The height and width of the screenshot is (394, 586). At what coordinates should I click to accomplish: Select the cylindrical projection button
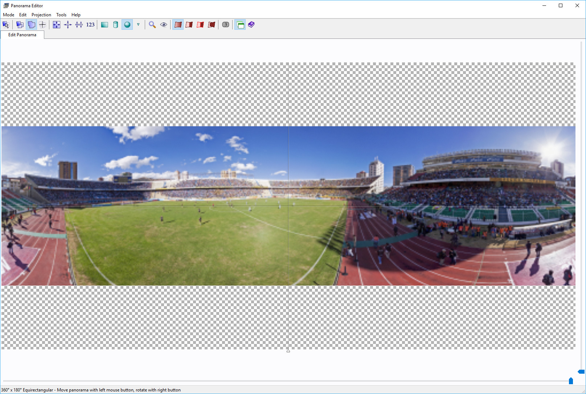[116, 25]
